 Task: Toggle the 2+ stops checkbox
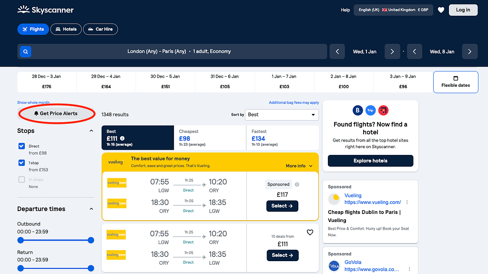pyautogui.click(x=21, y=179)
